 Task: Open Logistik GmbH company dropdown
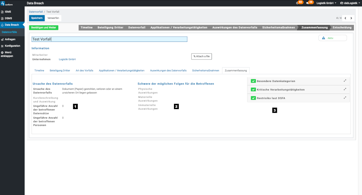click(x=326, y=3)
